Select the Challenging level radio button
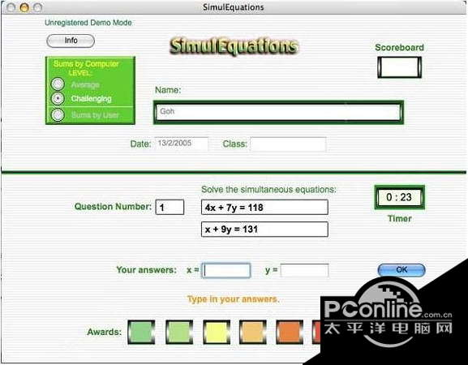The image size is (468, 365). (58, 98)
